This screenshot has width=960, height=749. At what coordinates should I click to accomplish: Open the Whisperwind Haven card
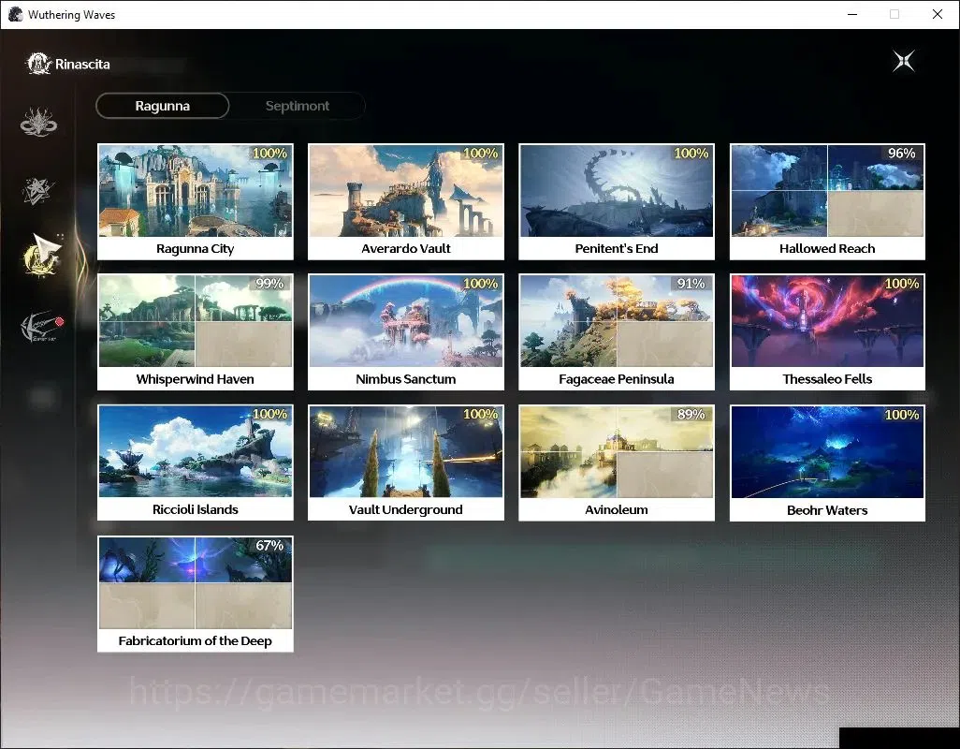coord(196,332)
